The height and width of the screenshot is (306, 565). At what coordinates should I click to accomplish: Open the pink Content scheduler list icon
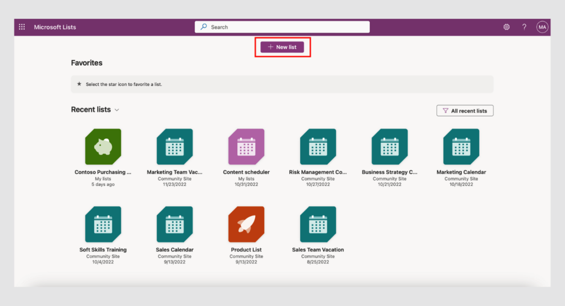[246, 147]
